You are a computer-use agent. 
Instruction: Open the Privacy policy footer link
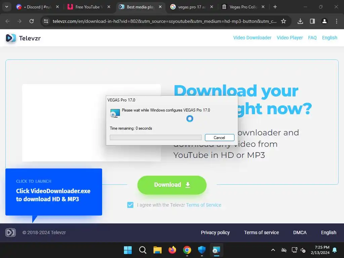click(x=215, y=232)
